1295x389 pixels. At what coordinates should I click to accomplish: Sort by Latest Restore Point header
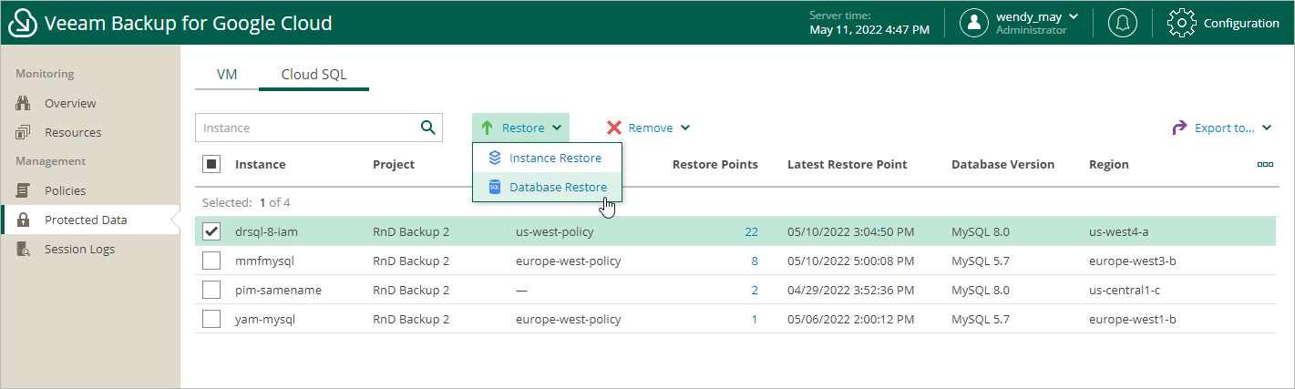point(848,165)
